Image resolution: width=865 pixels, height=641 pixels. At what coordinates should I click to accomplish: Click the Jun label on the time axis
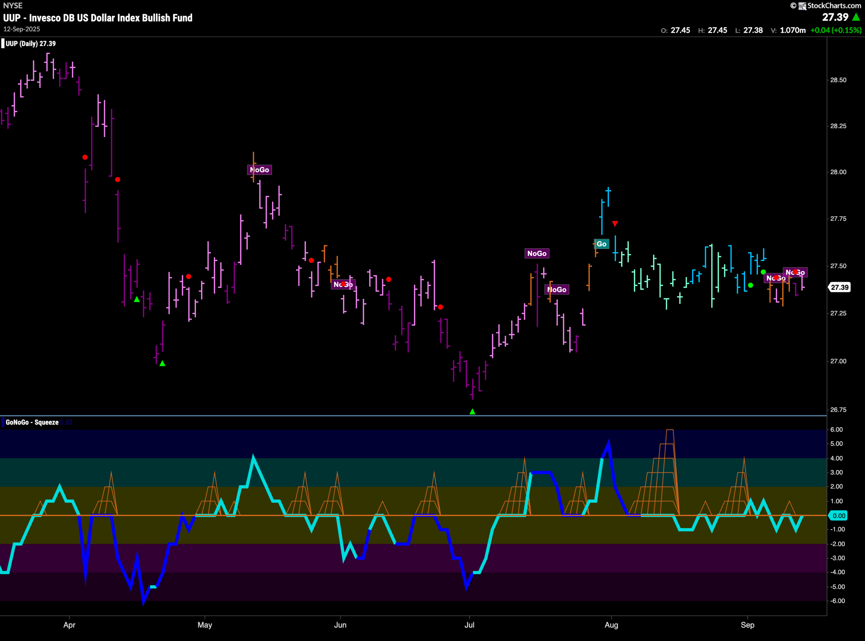pyautogui.click(x=340, y=625)
